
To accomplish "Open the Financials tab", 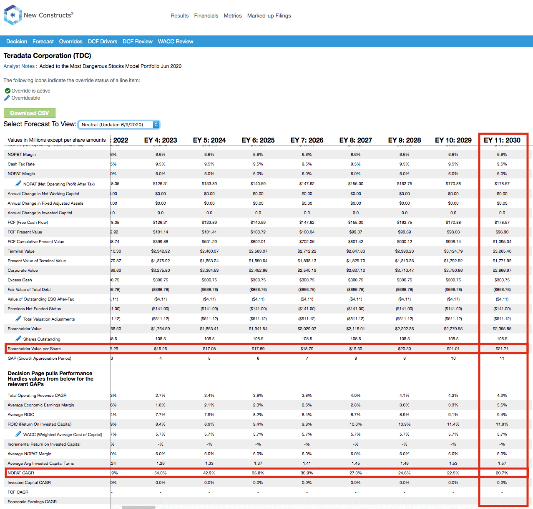I will click(206, 15).
